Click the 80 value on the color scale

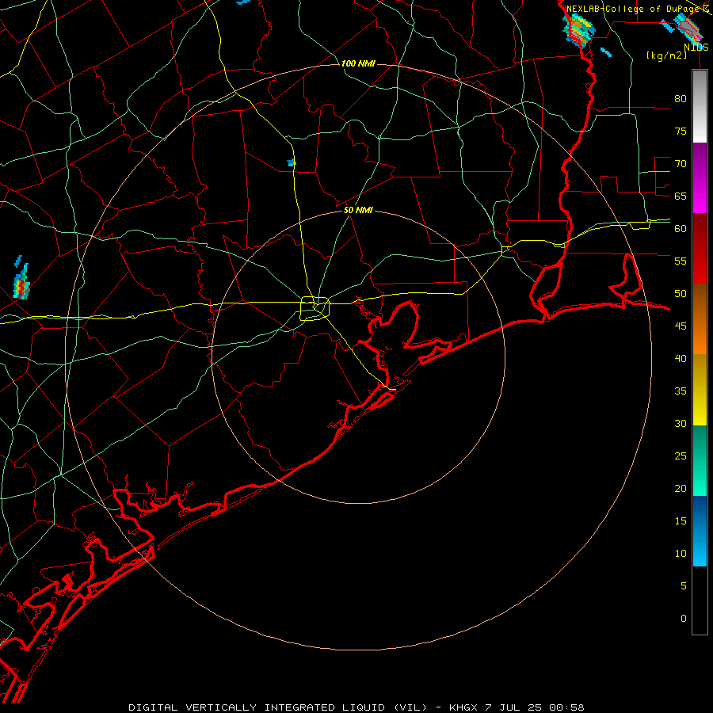(x=681, y=99)
